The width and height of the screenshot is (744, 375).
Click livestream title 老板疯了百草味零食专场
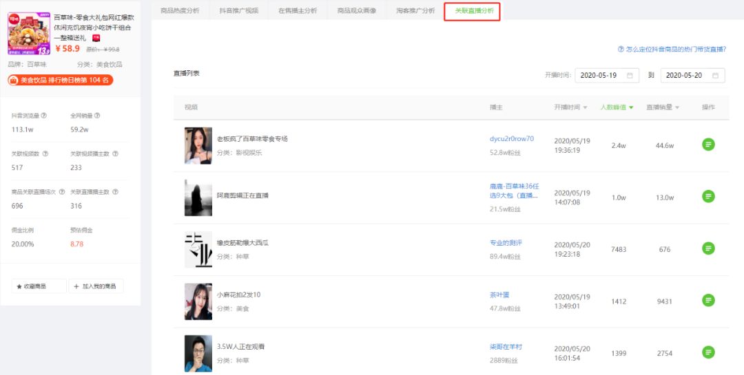(x=252, y=139)
